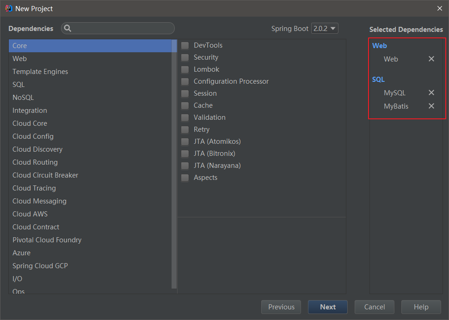Screen dimensions: 449x320
Task: Select the Cloud Discovery category
Action: pyautogui.click(x=37, y=149)
